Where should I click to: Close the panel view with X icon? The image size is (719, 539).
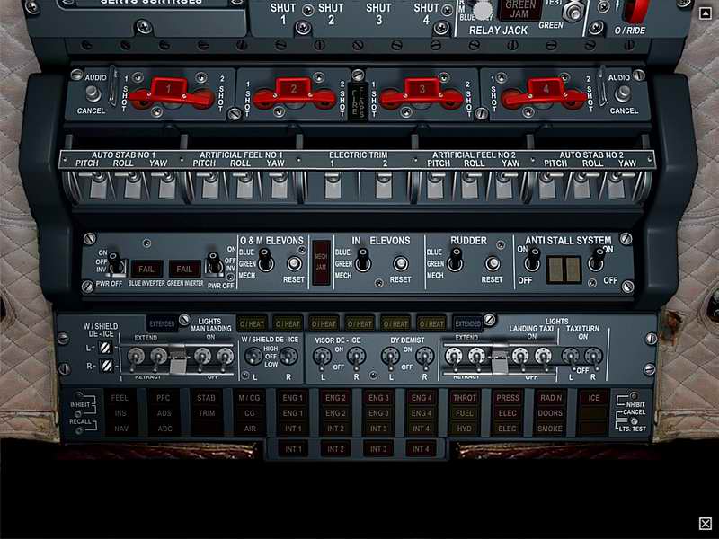click(706, 524)
